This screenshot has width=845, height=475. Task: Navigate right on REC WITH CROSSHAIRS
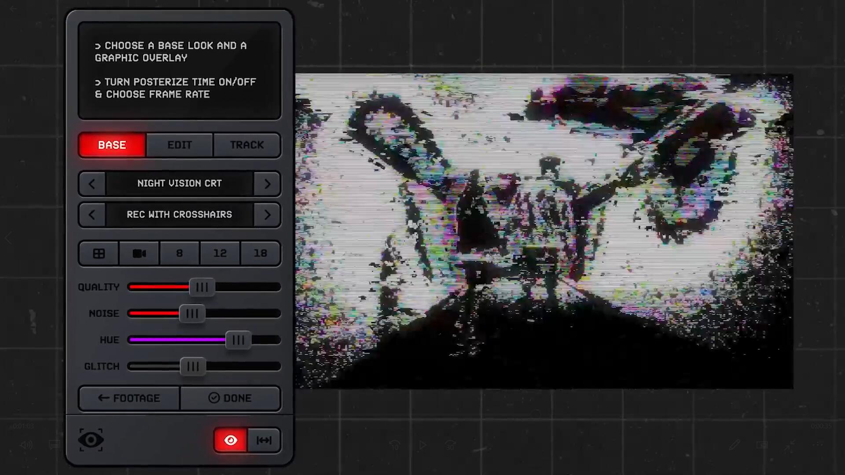(267, 215)
